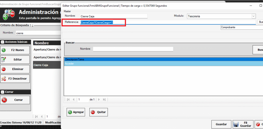Collapse the Acciones básicas panel

pyautogui.click(x=3, y=42)
